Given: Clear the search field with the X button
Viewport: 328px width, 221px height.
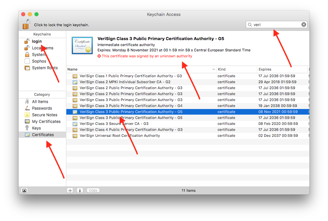Looking at the screenshot, I should [x=304, y=25].
